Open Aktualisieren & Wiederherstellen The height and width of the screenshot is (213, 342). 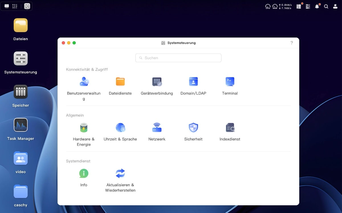click(x=120, y=173)
